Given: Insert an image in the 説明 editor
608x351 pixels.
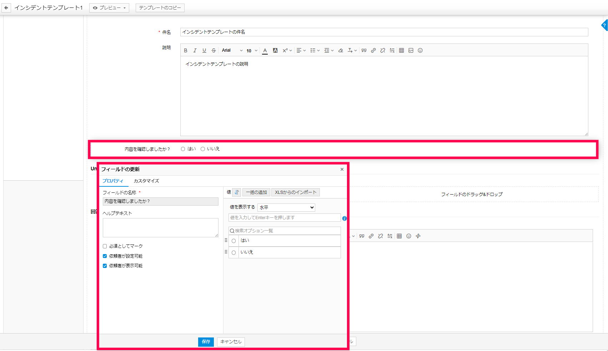Looking at the screenshot, I should click(x=411, y=51).
